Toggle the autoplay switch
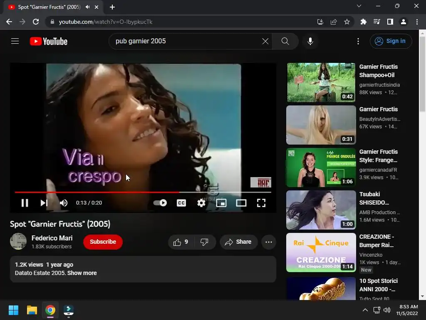Viewport: 426px width, 320px height. tap(160, 203)
